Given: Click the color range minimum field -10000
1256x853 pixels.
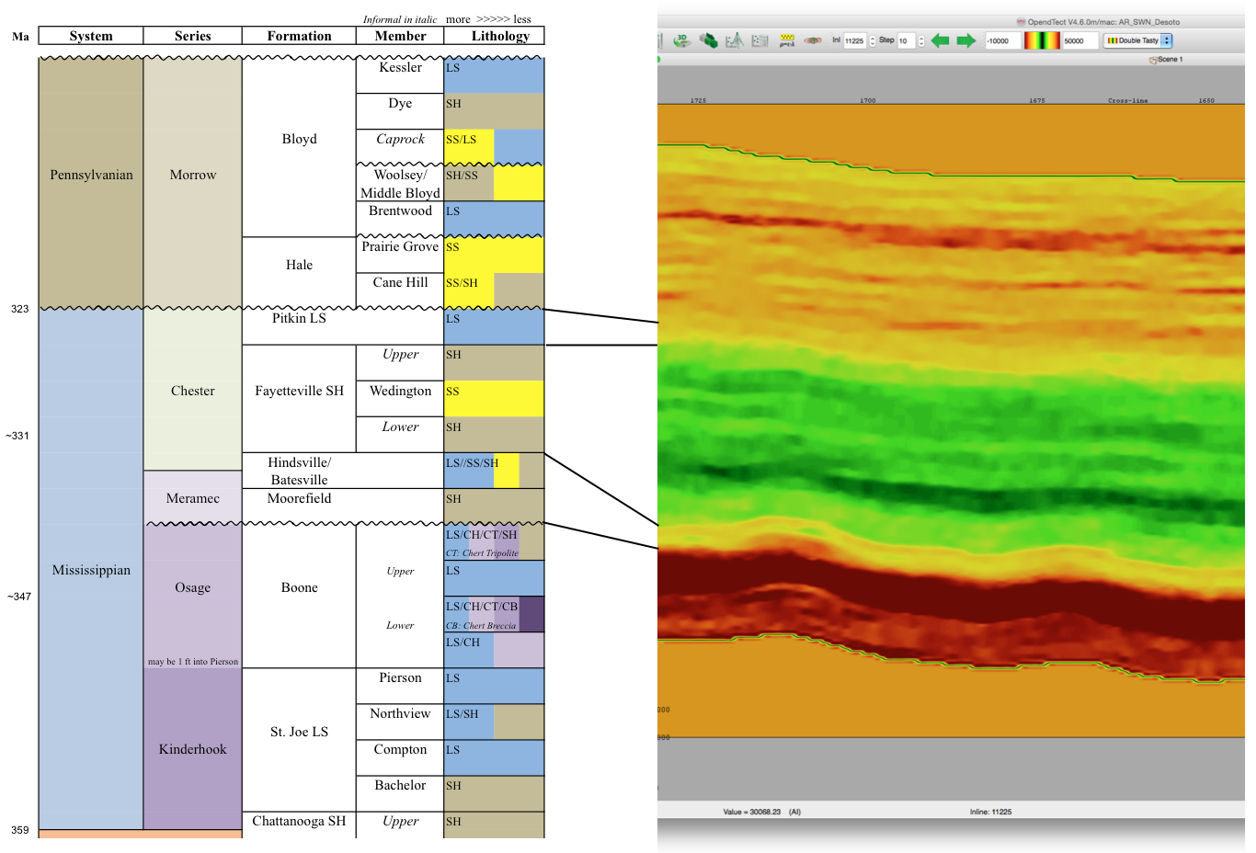Looking at the screenshot, I should (x=1003, y=40).
